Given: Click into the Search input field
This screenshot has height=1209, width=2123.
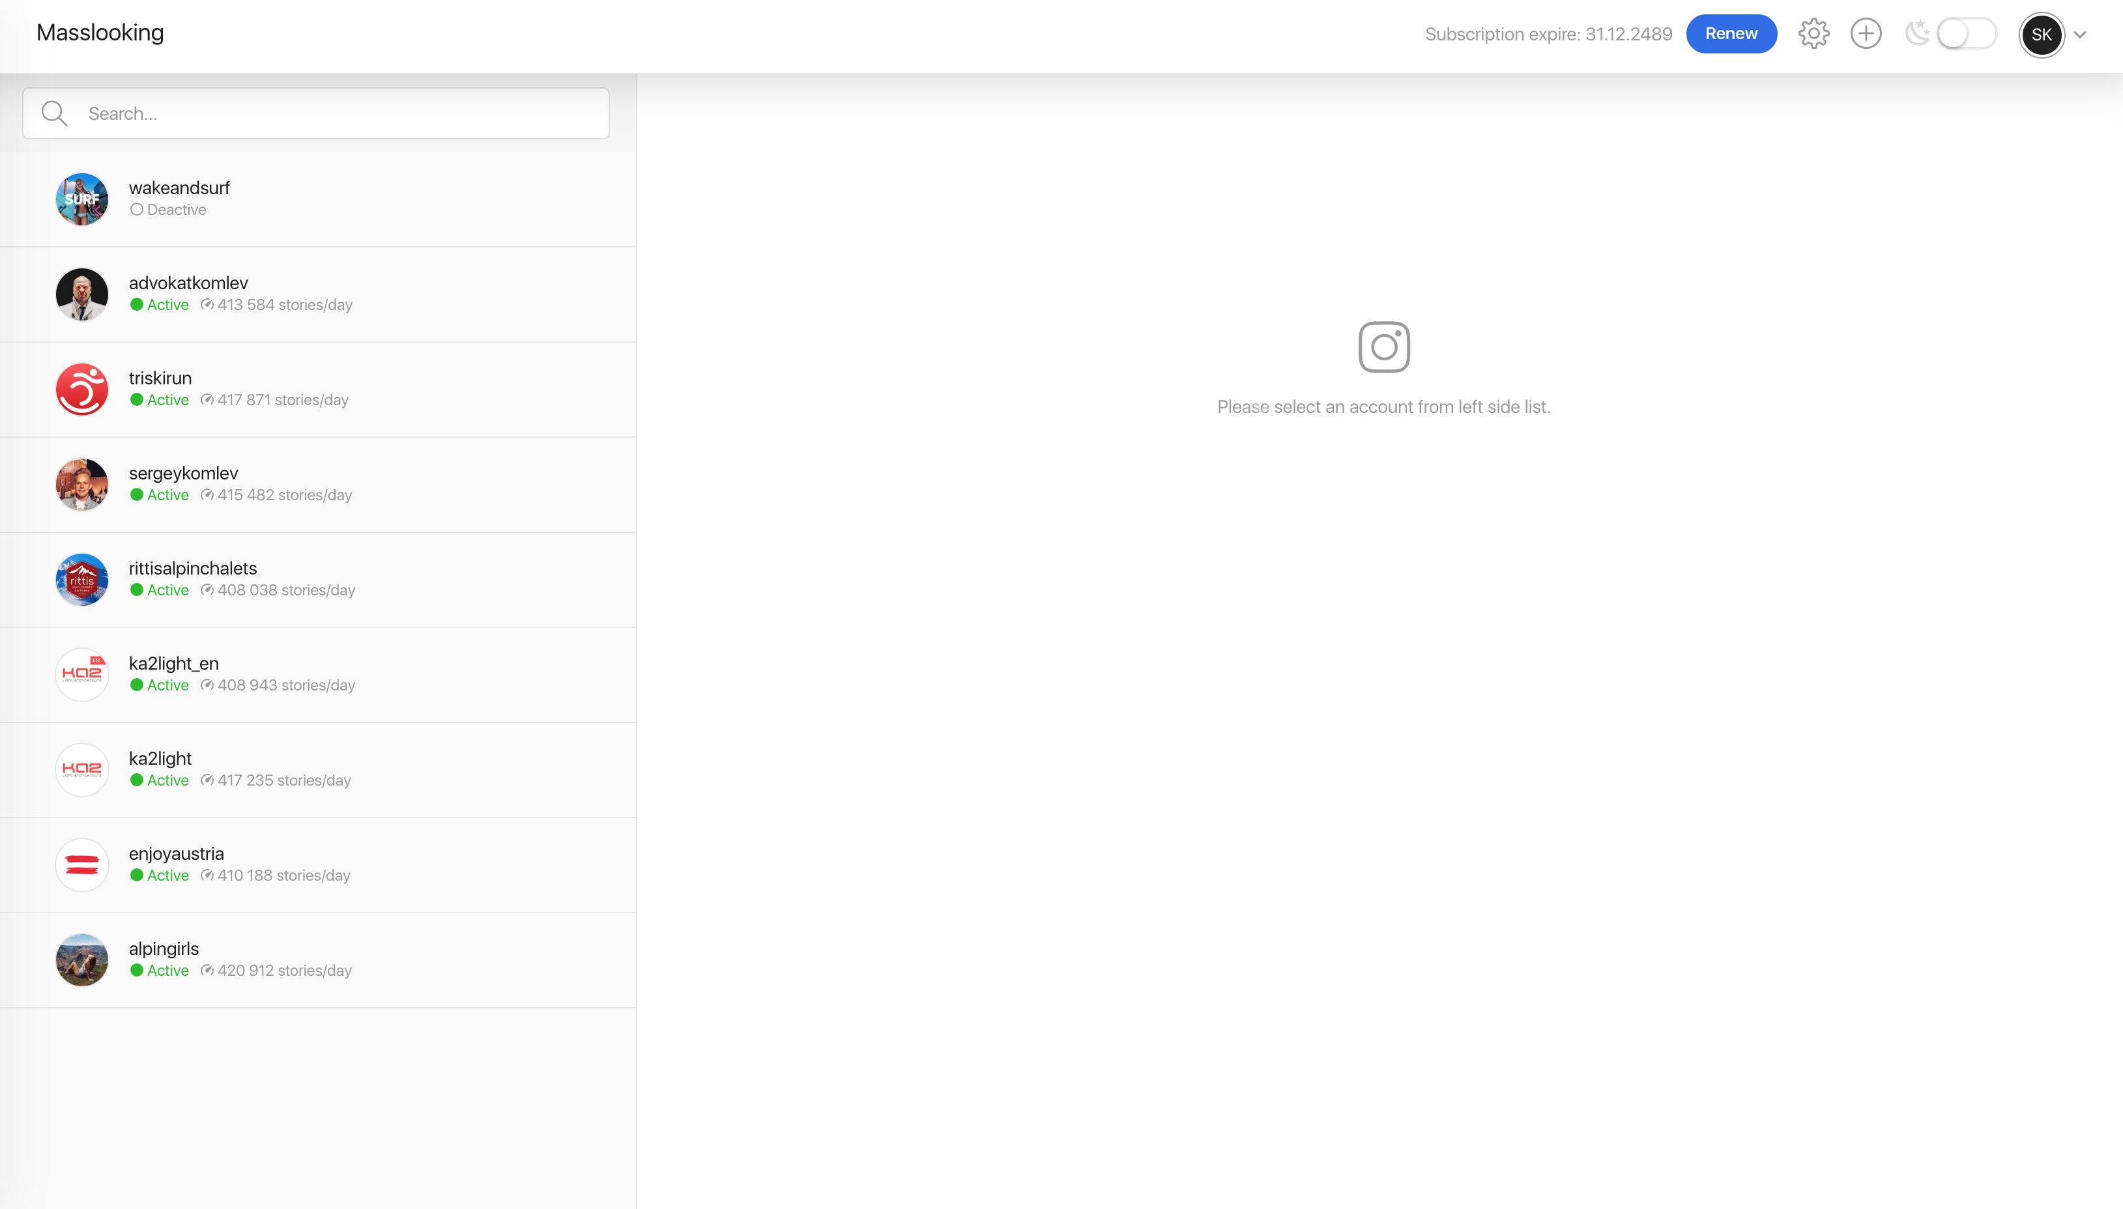Looking at the screenshot, I should tap(332, 114).
